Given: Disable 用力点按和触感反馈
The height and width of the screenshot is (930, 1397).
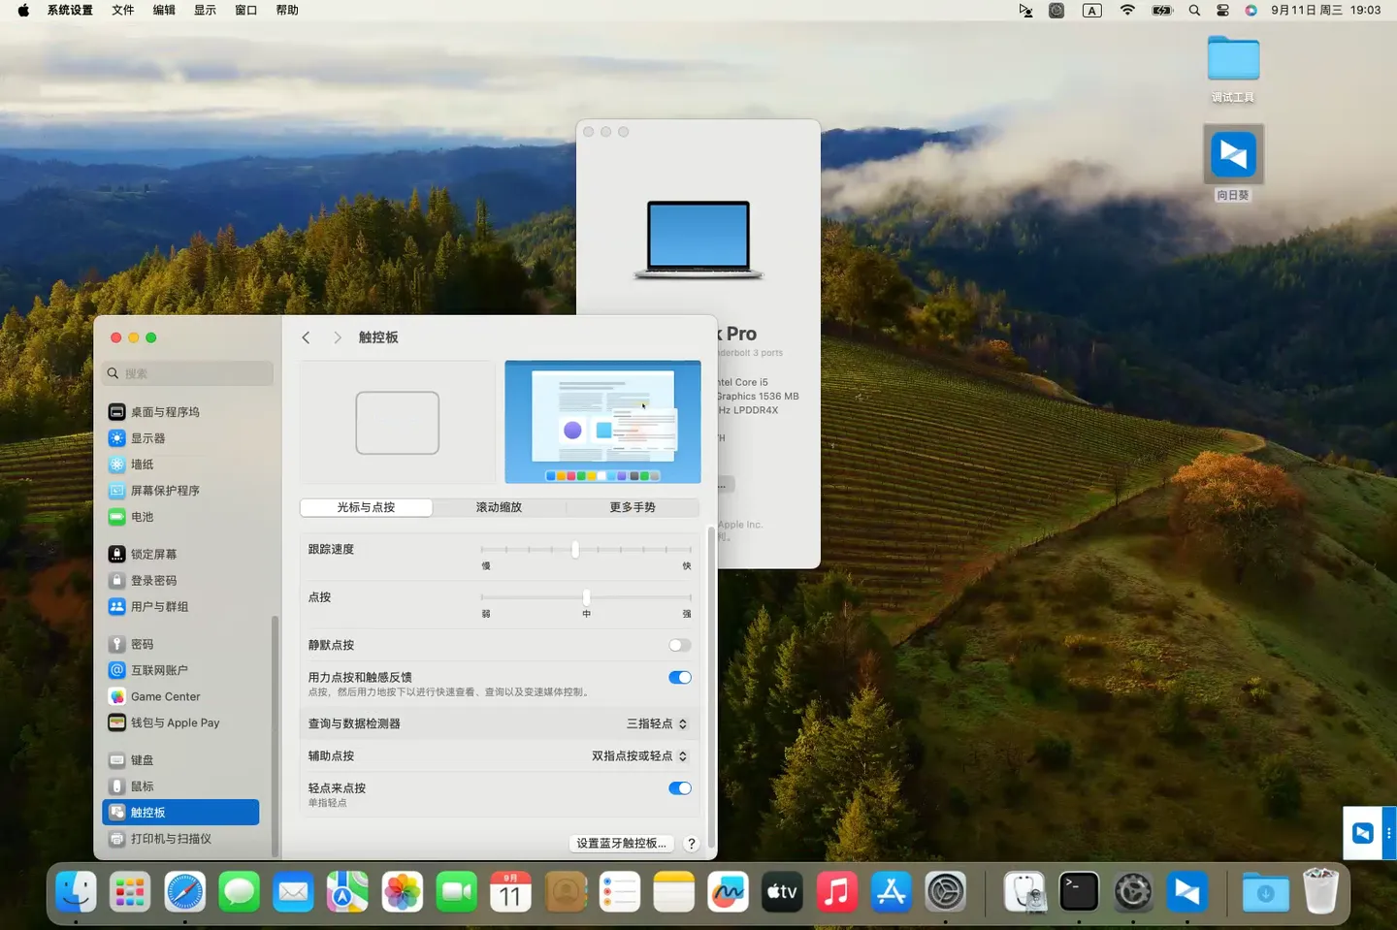Looking at the screenshot, I should 679,677.
